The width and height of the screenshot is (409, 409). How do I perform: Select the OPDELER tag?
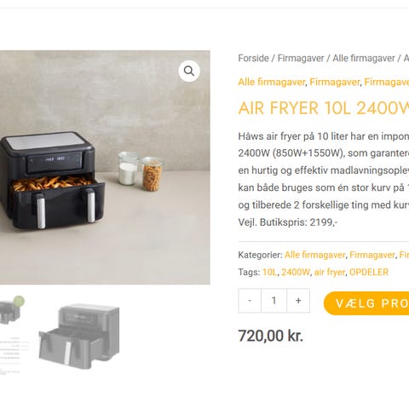(x=369, y=272)
